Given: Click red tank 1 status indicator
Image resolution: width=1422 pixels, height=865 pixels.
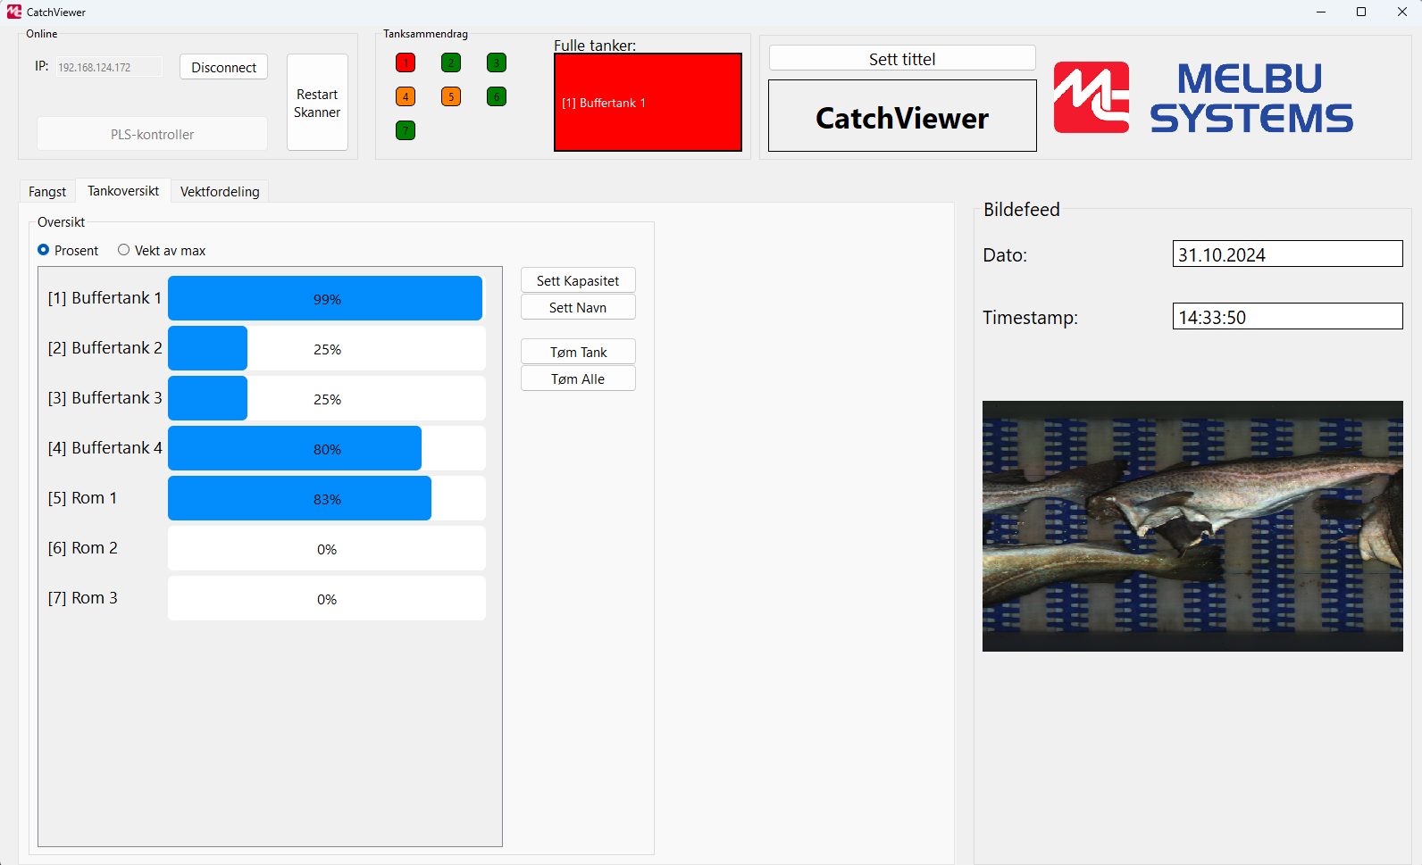Looking at the screenshot, I should tap(406, 62).
